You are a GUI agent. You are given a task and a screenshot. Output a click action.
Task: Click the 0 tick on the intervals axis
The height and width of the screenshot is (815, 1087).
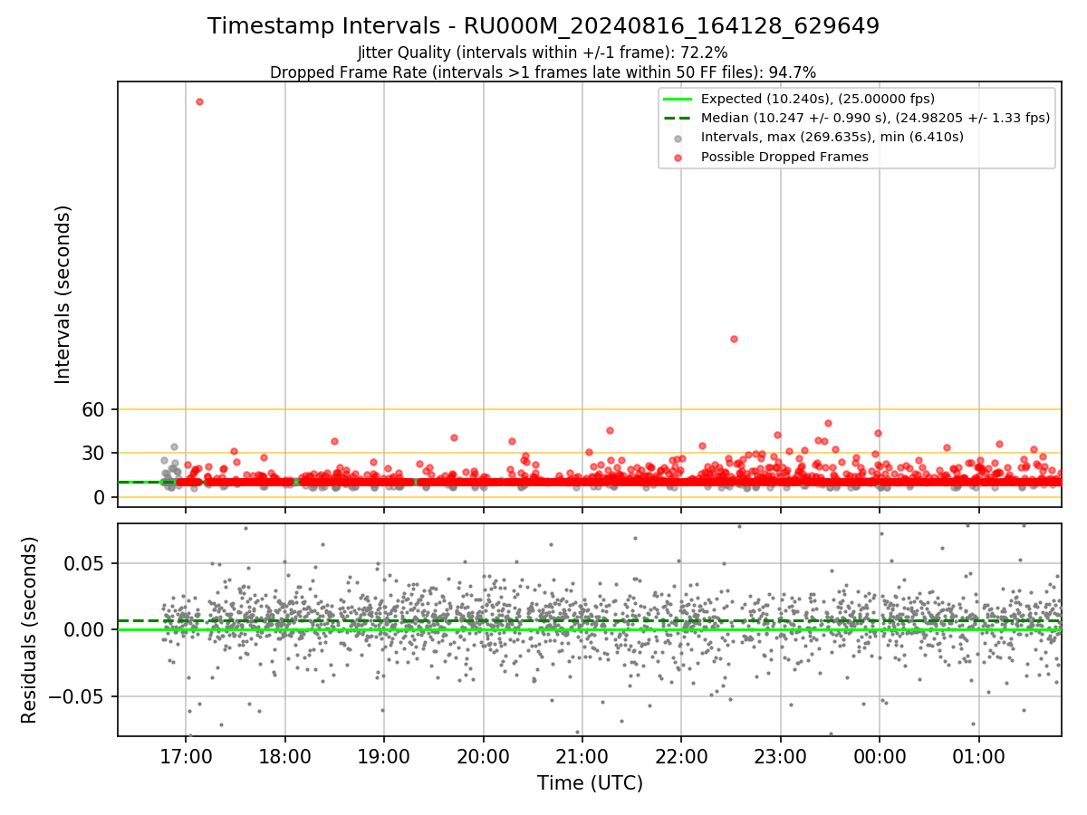[x=101, y=497]
